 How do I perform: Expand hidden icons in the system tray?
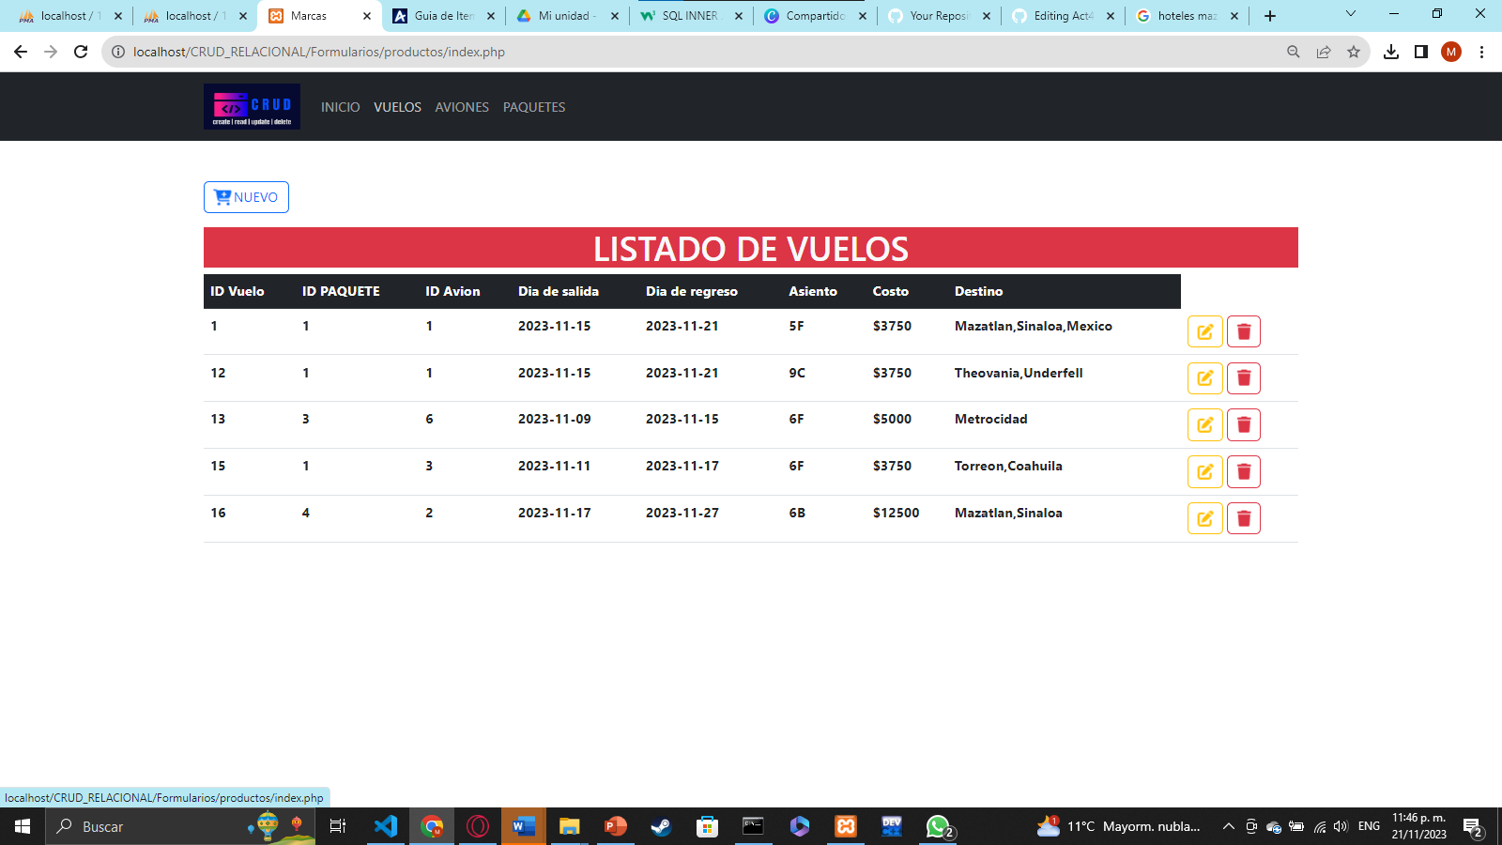tap(1228, 827)
